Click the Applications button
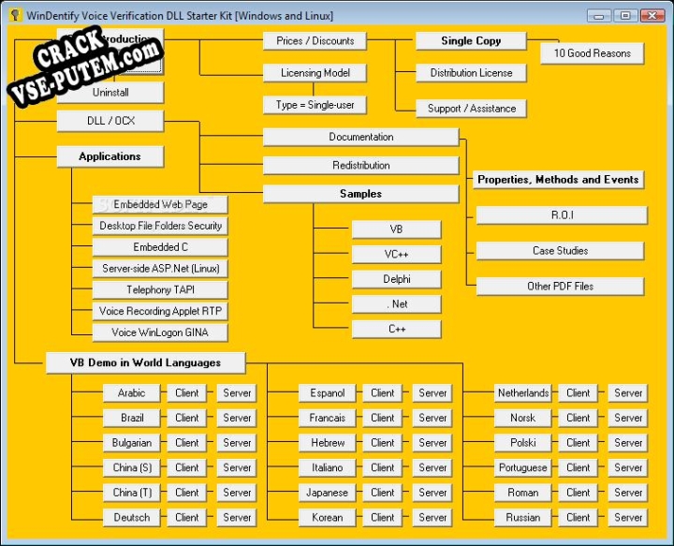The height and width of the screenshot is (546, 674). 110,156
